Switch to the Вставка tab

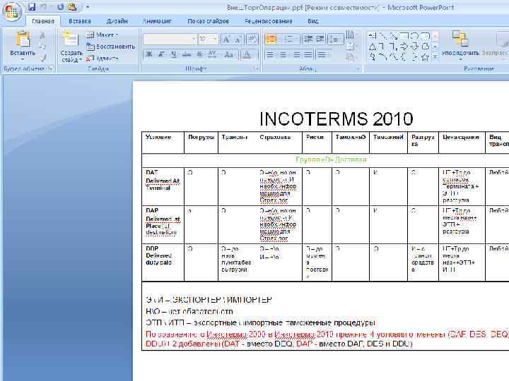click(79, 21)
